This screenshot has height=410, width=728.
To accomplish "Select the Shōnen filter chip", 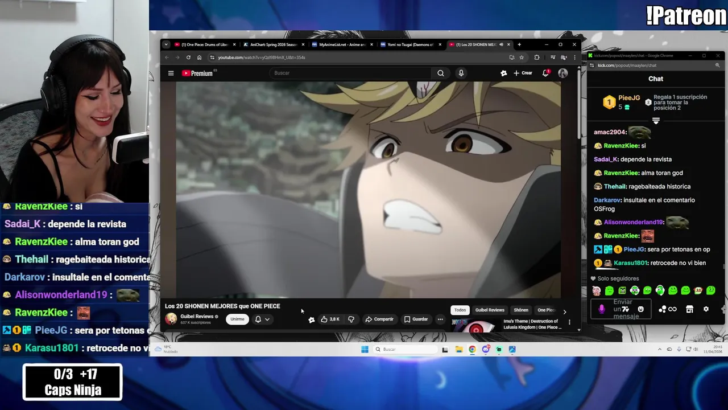I will (x=521, y=310).
